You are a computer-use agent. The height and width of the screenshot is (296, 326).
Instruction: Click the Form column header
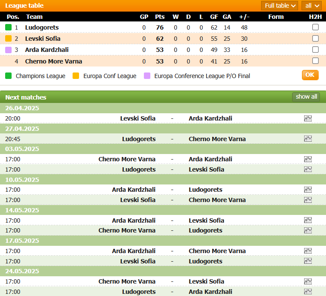click(276, 17)
